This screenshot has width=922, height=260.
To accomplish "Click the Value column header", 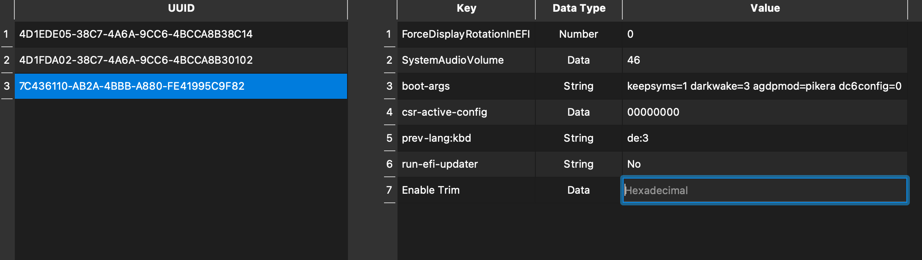I will click(x=765, y=8).
